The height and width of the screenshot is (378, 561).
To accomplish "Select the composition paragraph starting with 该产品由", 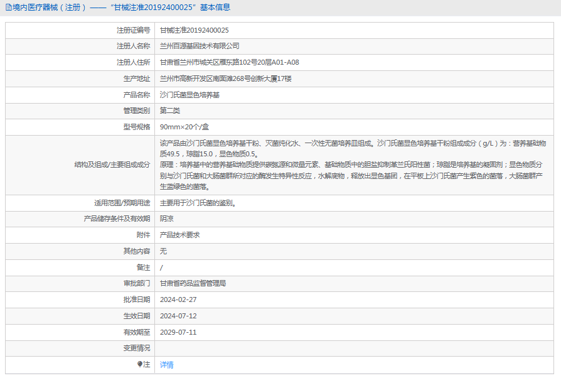I will tap(353, 165).
